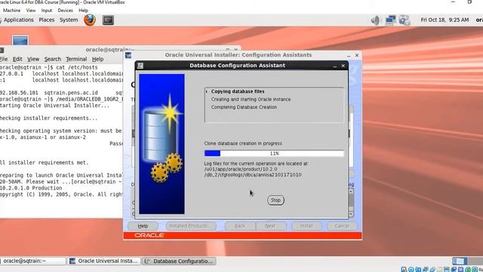Image resolution: width=483 pixels, height=272 pixels.
Task: Select 'Creating and starting Oracle instance' step
Action: [x=251, y=99]
